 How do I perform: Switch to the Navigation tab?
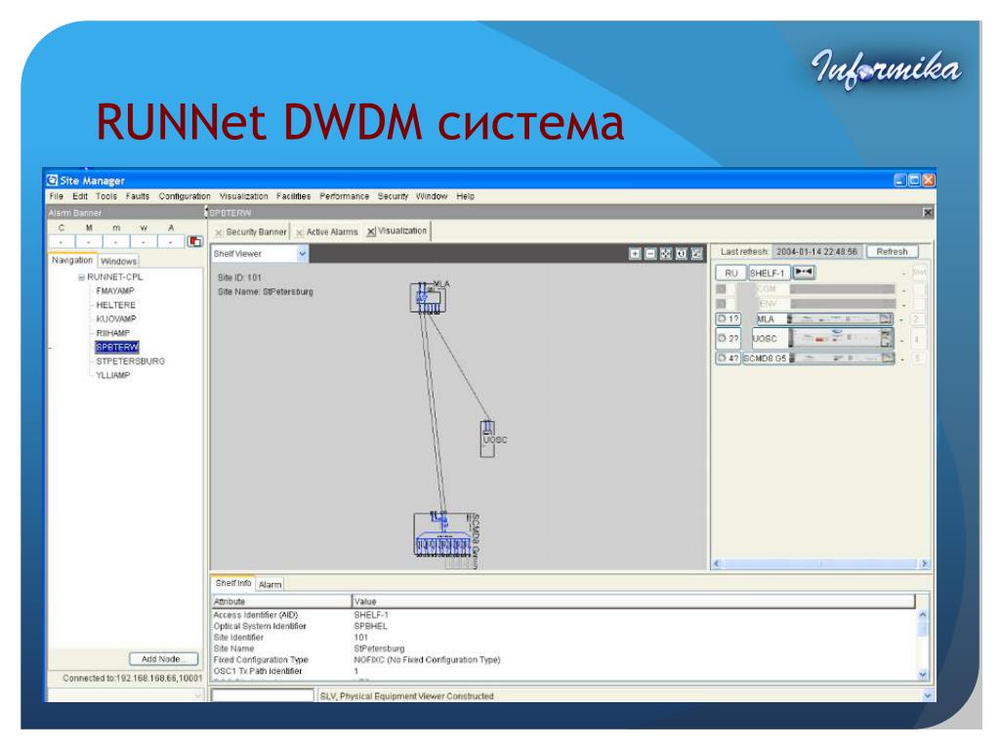pos(72,260)
